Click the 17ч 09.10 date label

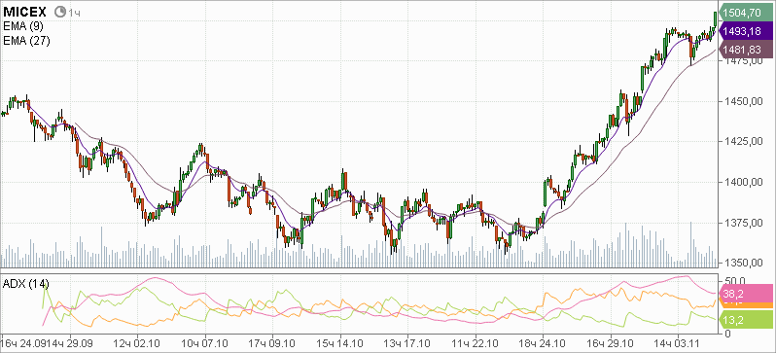pyautogui.click(x=272, y=343)
